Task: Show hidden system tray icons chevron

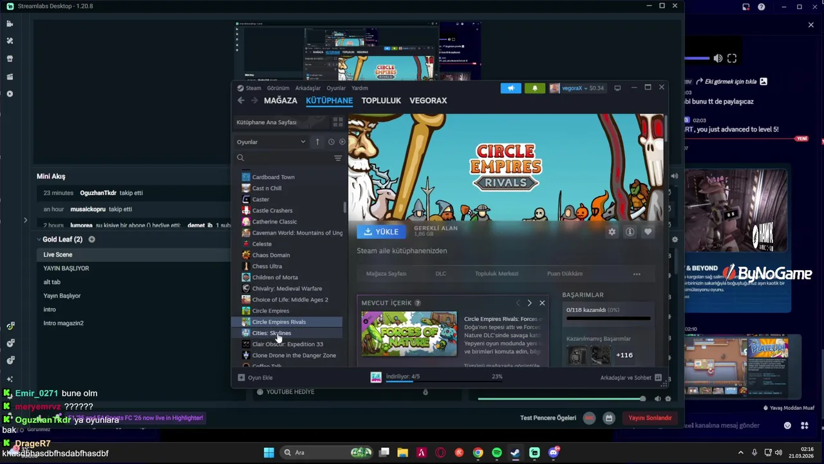Action: click(x=740, y=453)
